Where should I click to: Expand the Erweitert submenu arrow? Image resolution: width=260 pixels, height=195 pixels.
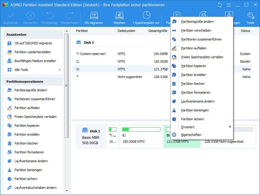230,127
